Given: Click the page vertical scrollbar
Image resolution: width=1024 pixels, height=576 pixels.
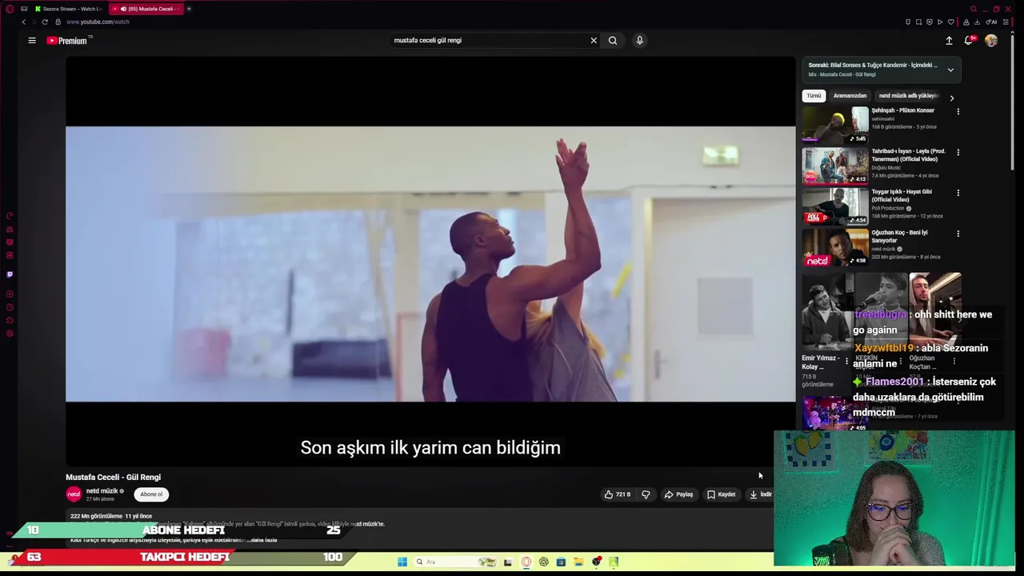Looking at the screenshot, I should tap(1014, 101).
